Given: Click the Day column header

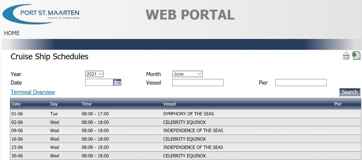Looking at the screenshot, I should point(54,104).
